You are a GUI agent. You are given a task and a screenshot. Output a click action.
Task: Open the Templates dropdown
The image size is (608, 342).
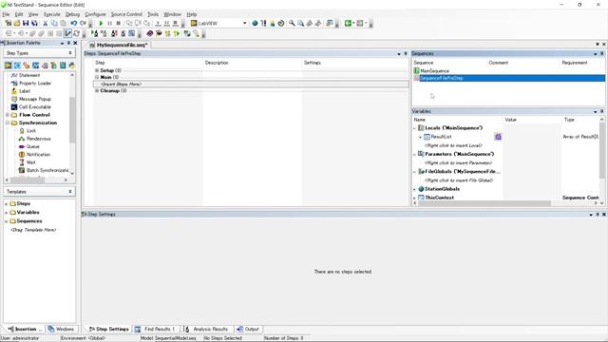pos(70,192)
